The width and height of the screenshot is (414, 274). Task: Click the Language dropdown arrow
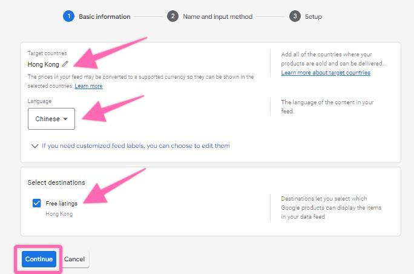[65, 119]
